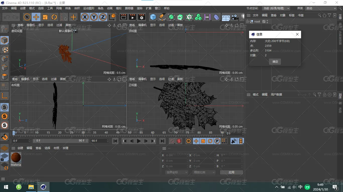
Task: Toggle root object layer checkbox icon
Action: pos(264,21)
